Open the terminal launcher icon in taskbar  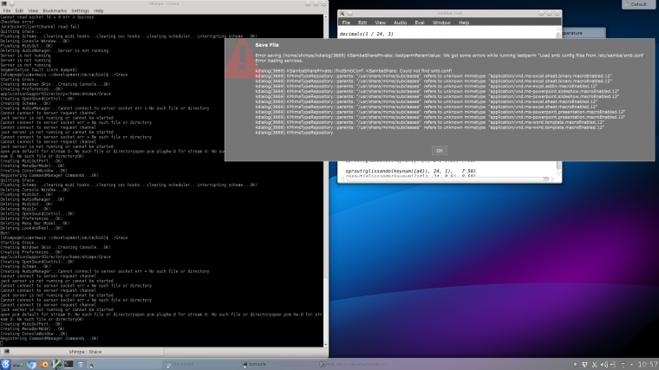(x=69, y=365)
